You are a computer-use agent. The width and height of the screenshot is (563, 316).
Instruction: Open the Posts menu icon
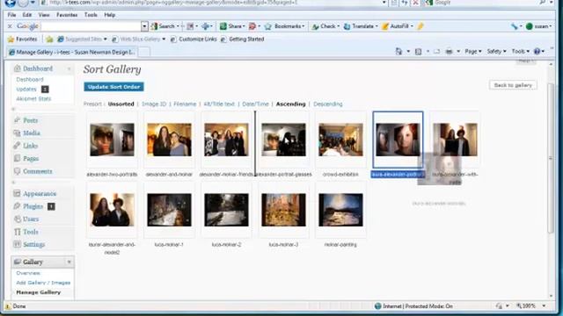(x=17, y=120)
